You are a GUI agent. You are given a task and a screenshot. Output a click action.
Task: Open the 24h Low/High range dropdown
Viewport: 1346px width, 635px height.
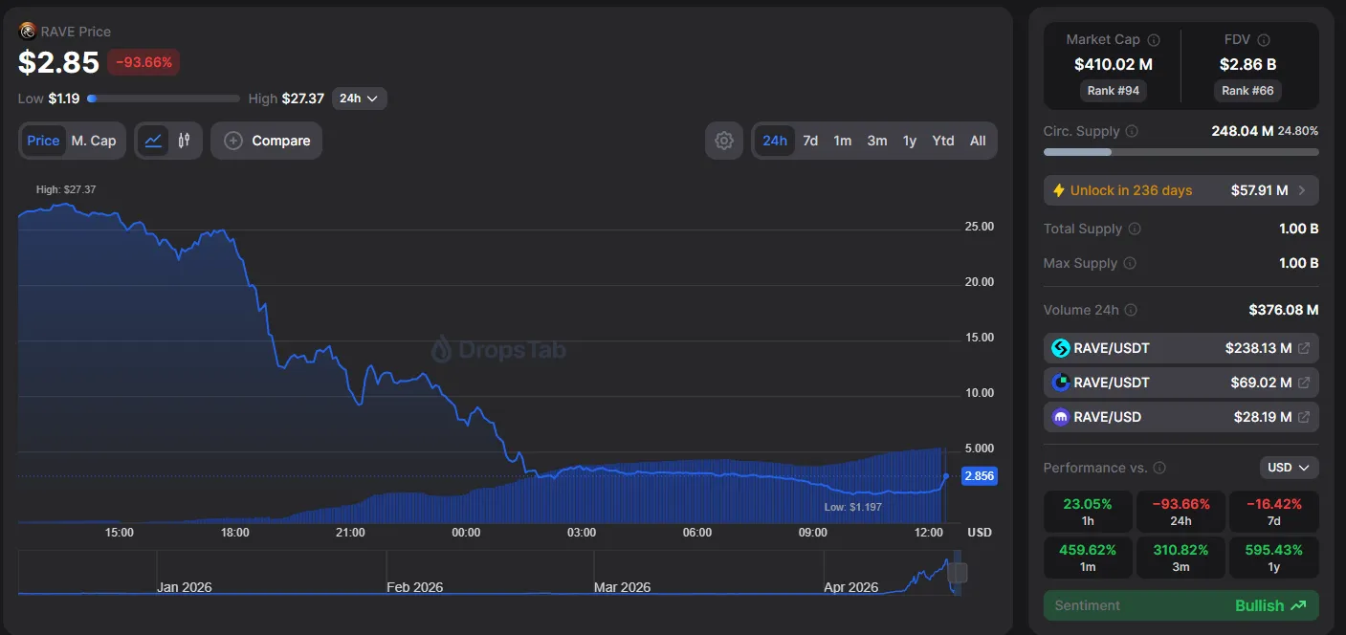pyautogui.click(x=359, y=99)
